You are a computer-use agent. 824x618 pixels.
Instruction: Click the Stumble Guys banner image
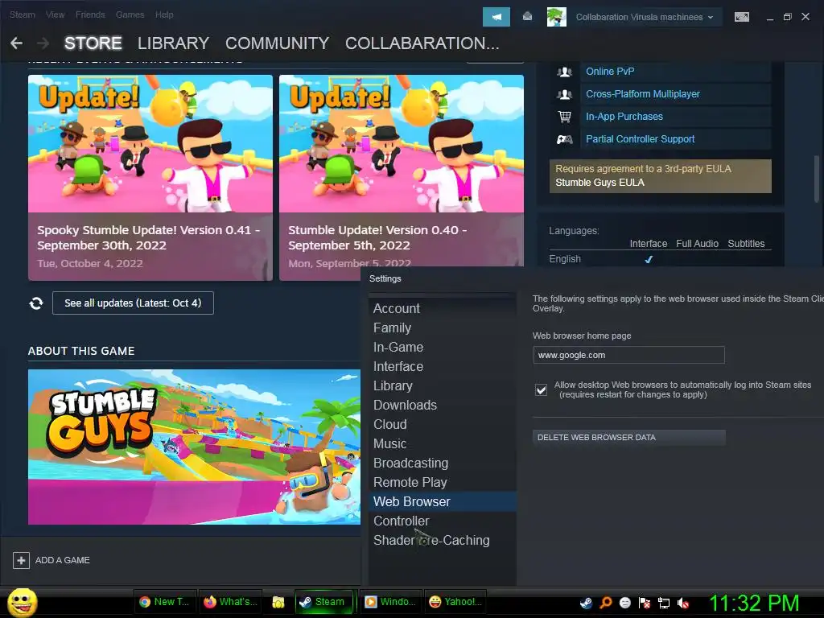click(195, 447)
